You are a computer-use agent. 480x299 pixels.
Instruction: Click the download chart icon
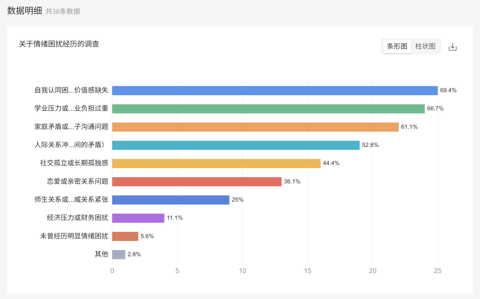[x=453, y=46]
